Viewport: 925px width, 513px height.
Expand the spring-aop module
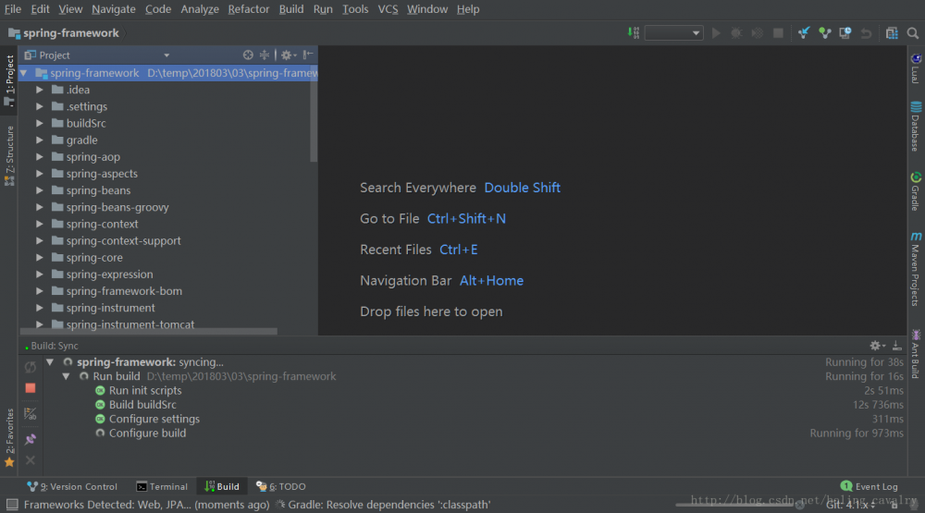pos(40,157)
